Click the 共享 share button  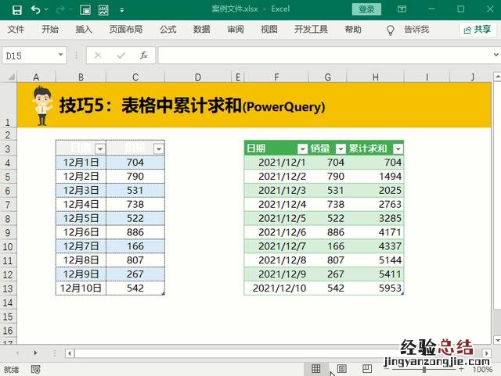478,30
